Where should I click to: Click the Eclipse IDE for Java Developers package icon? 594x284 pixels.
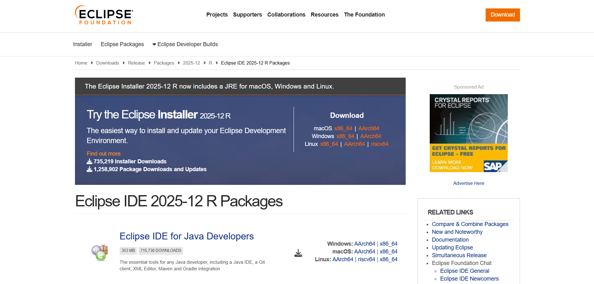tap(99, 253)
